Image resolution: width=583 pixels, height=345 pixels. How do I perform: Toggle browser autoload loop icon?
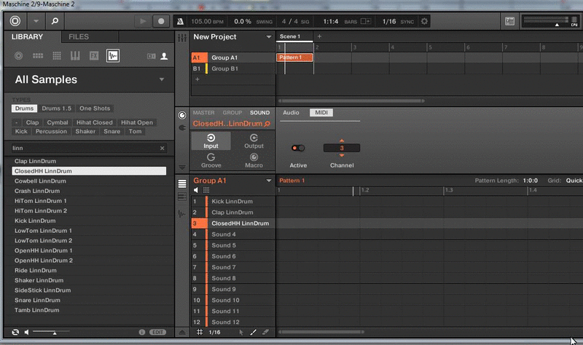(x=15, y=333)
